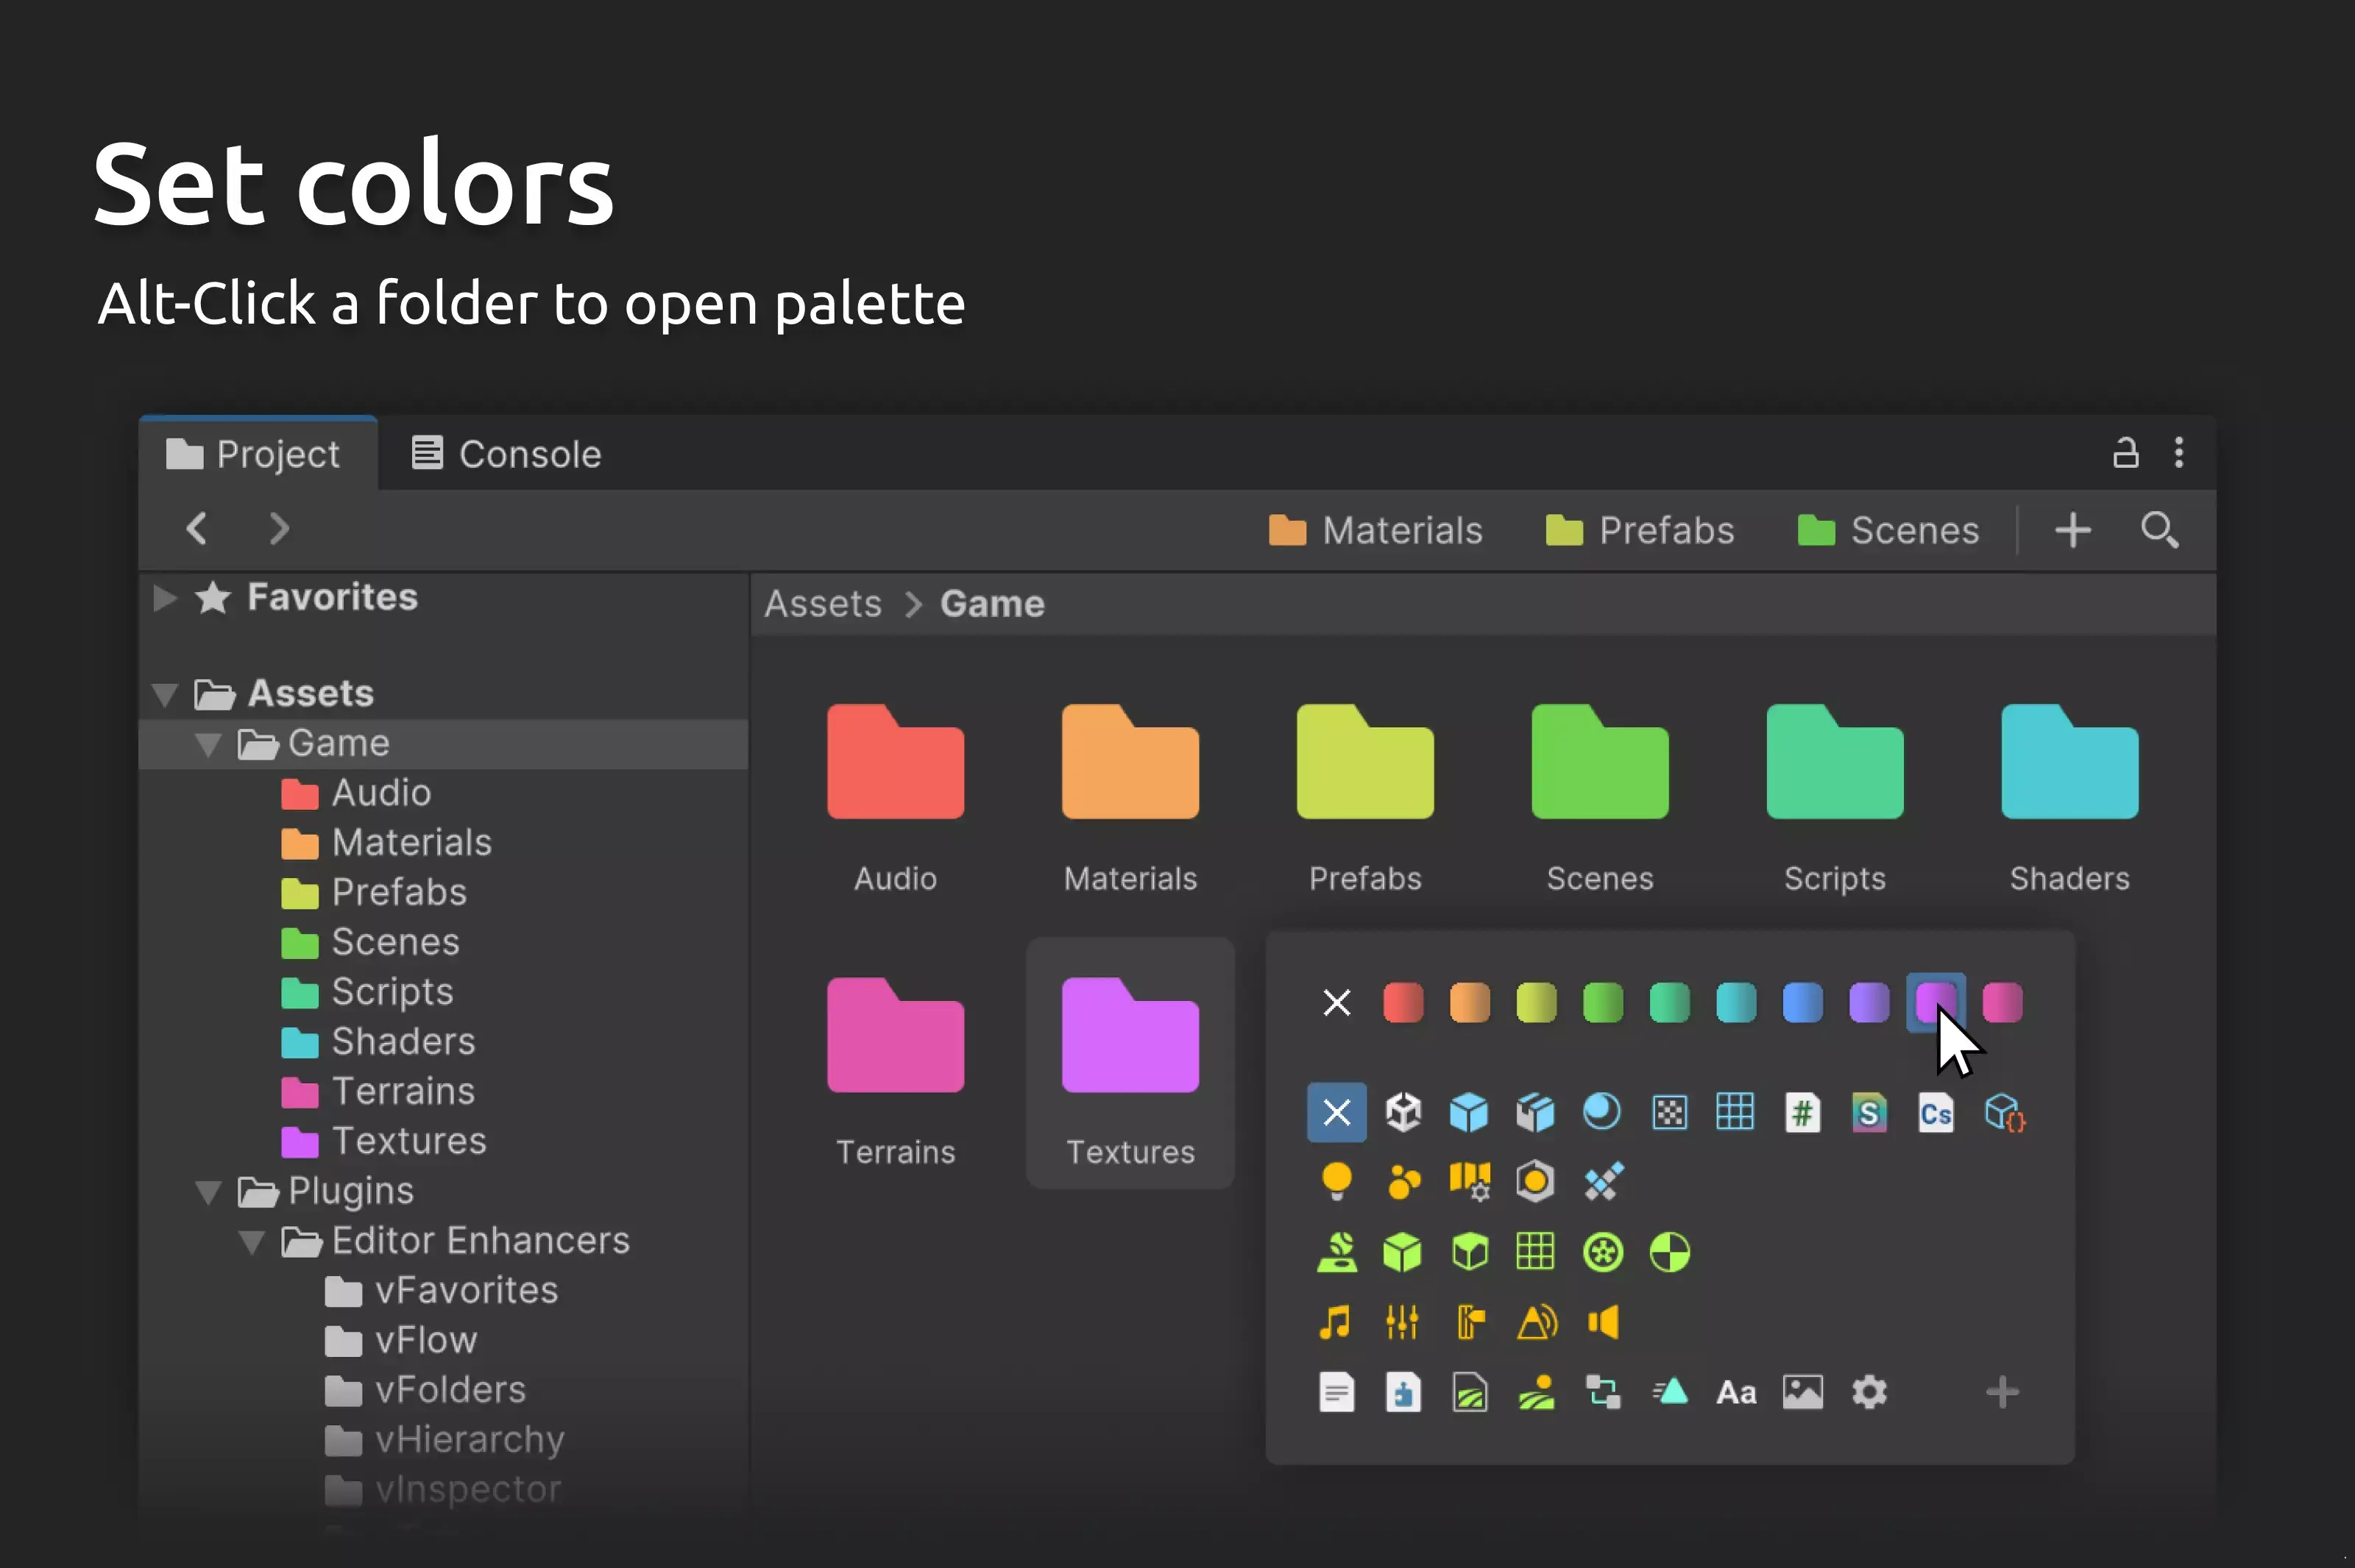Open the Prefabs bookmark in the toolbar
Viewport: 2355px width, 1568px height.
point(1640,530)
